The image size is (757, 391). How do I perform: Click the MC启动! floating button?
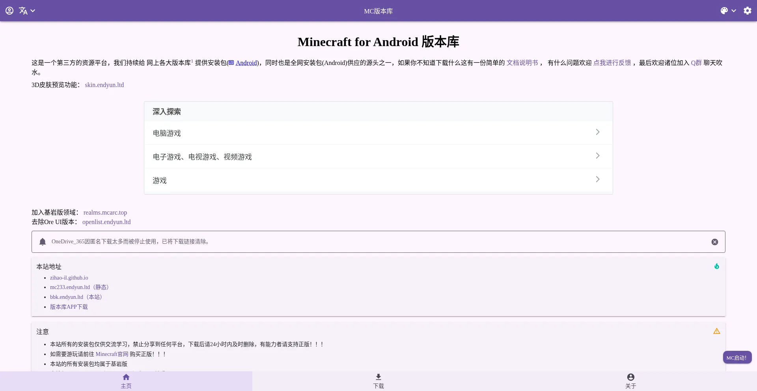click(x=737, y=358)
